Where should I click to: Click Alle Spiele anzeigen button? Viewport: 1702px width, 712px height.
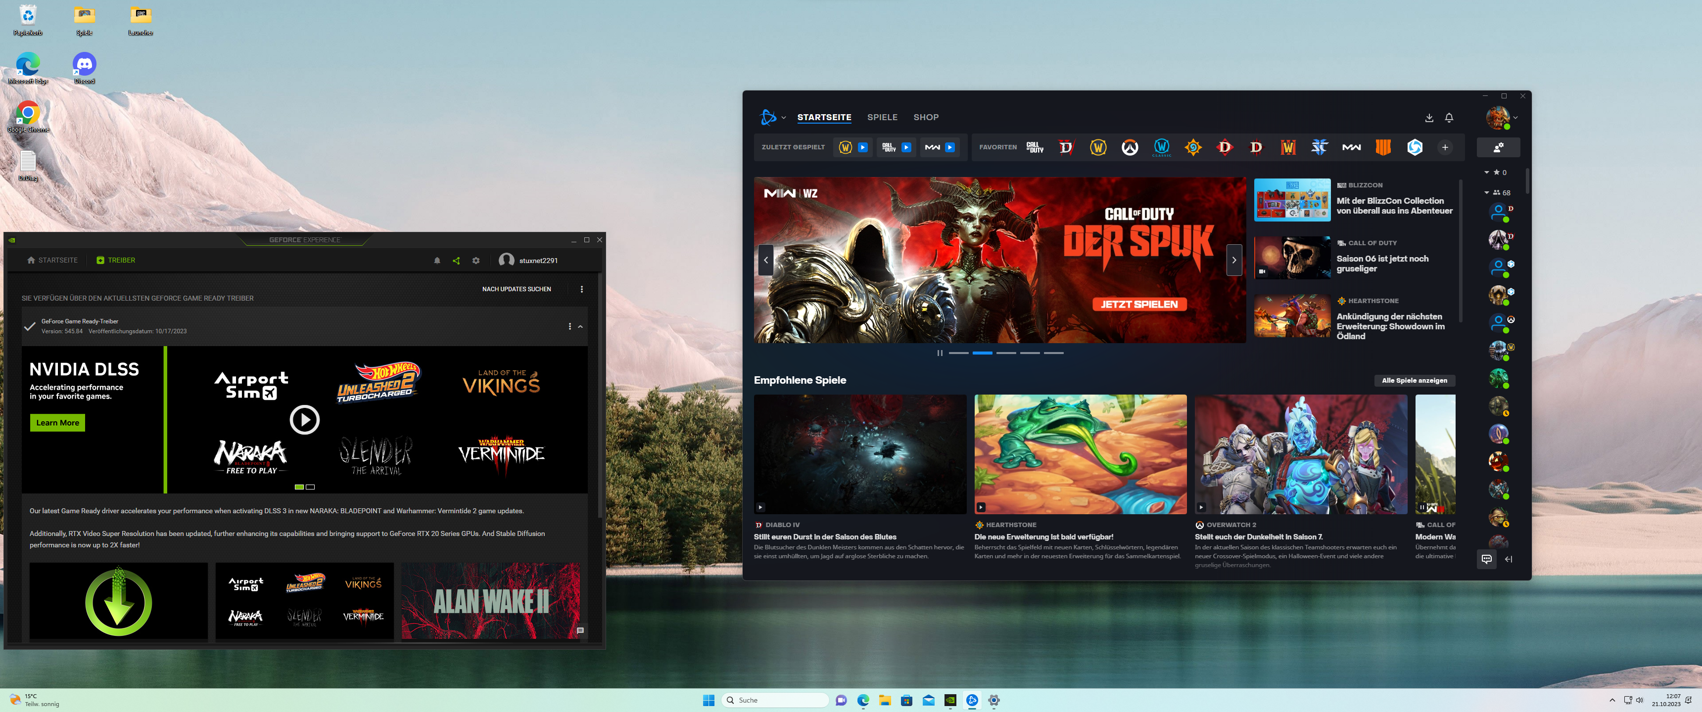click(1414, 380)
